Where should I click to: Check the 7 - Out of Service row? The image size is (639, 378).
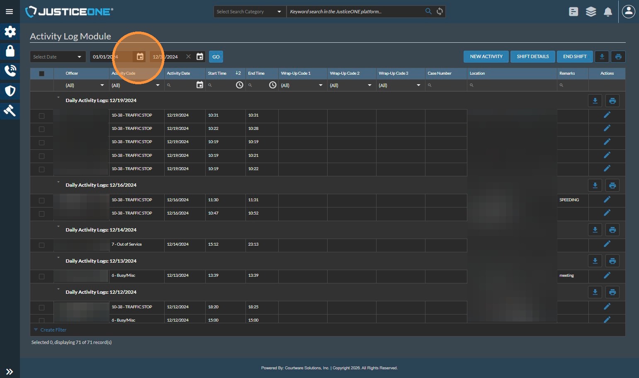click(41, 245)
